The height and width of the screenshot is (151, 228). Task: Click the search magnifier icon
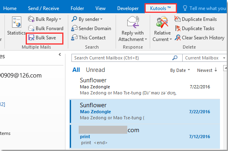point(175,58)
